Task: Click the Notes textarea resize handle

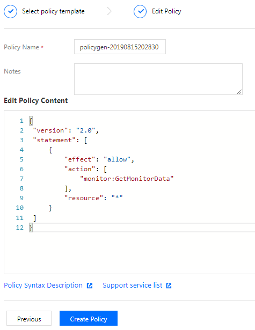Action: coord(239,92)
